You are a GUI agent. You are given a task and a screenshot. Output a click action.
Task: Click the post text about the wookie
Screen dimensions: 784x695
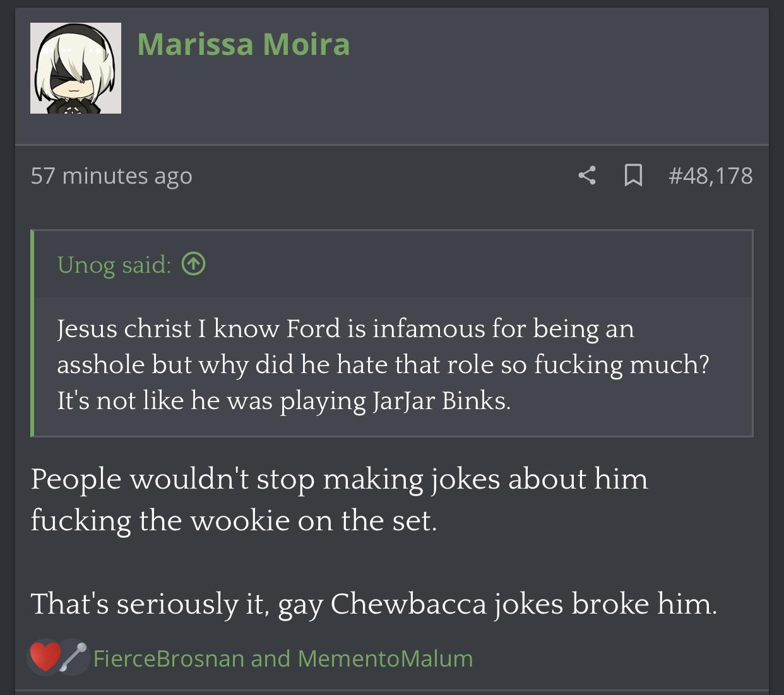(x=340, y=500)
